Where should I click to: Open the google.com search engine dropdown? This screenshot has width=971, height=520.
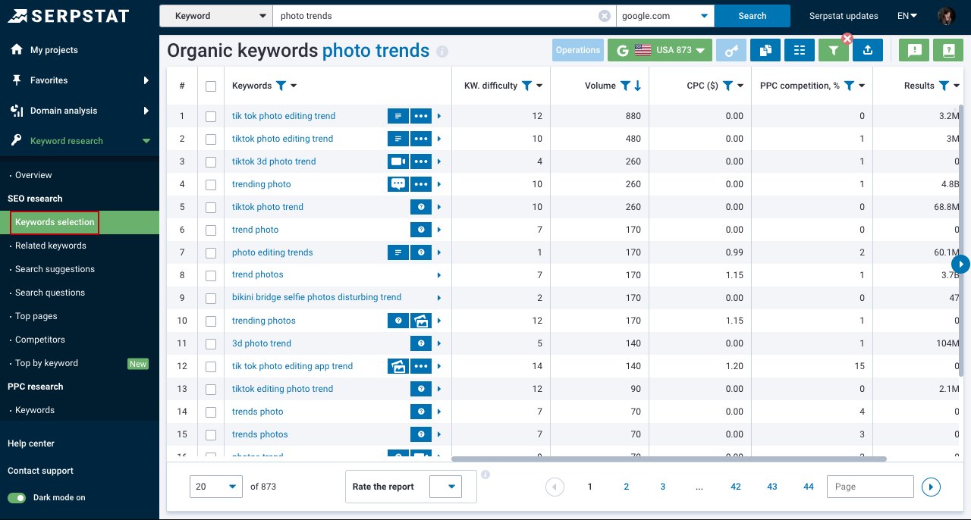coord(665,16)
